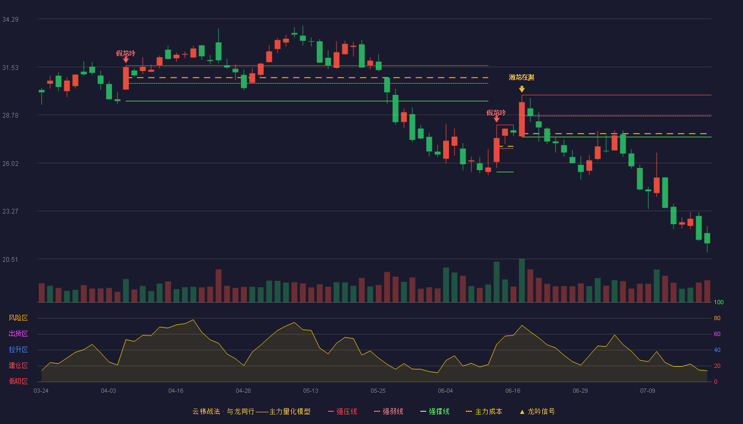This screenshot has width=743, height=424.
Task: Click the 06-16 date axis label
Action: [513, 391]
